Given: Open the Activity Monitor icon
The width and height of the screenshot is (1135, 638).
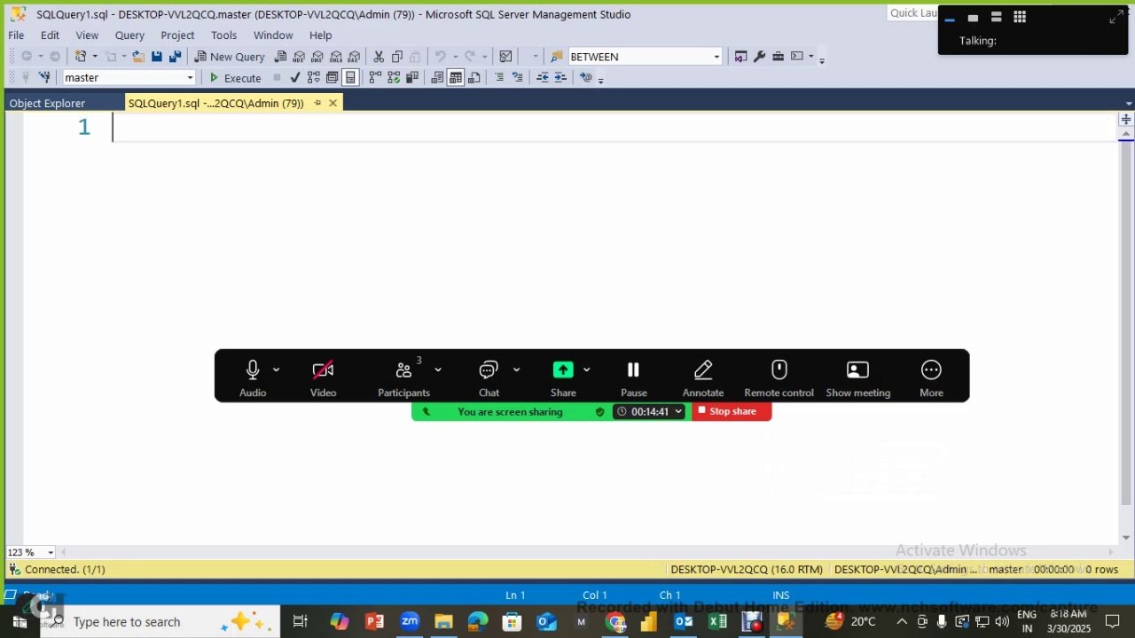Looking at the screenshot, I should point(505,57).
